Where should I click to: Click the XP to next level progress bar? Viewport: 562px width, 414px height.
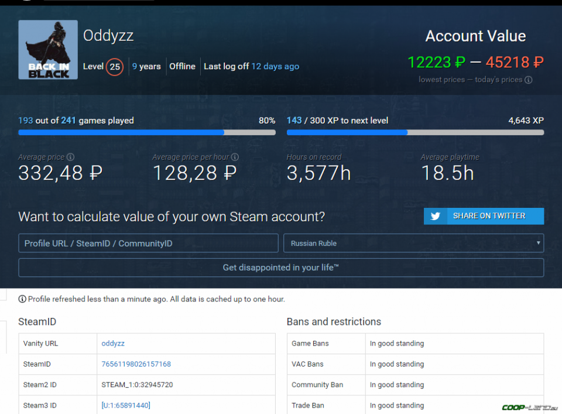[x=414, y=132]
